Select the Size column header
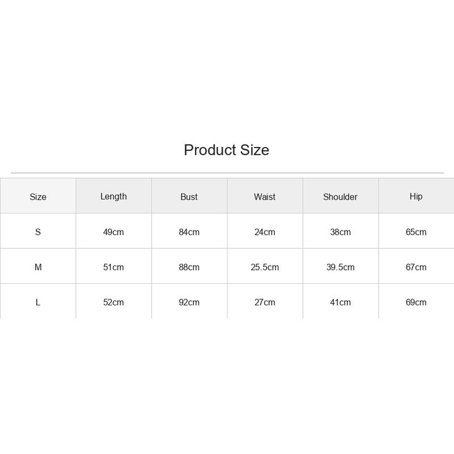 pyautogui.click(x=38, y=197)
